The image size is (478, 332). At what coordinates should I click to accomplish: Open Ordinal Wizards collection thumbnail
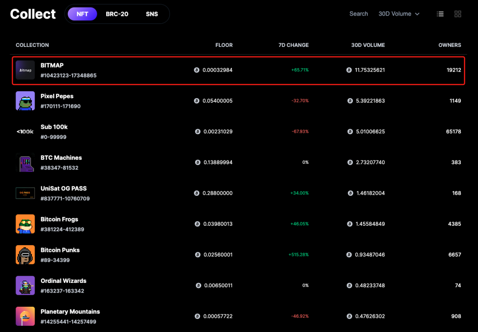[25, 286]
